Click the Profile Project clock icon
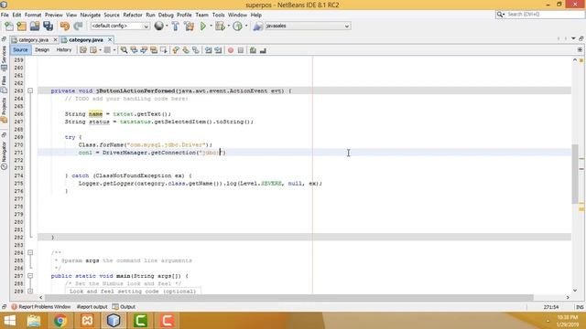 [237, 27]
